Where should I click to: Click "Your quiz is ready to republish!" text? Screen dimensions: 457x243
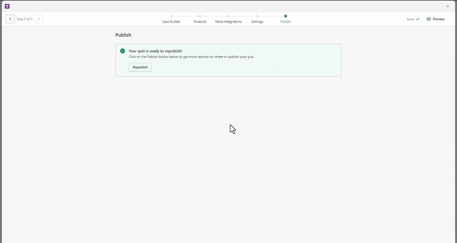point(155,51)
